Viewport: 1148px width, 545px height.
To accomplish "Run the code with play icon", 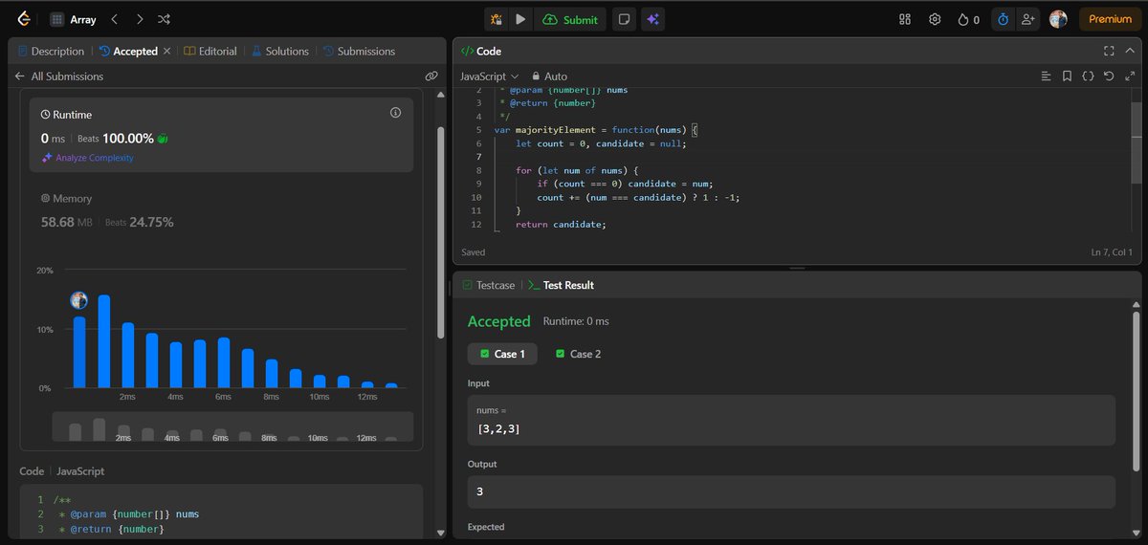I will coord(520,19).
